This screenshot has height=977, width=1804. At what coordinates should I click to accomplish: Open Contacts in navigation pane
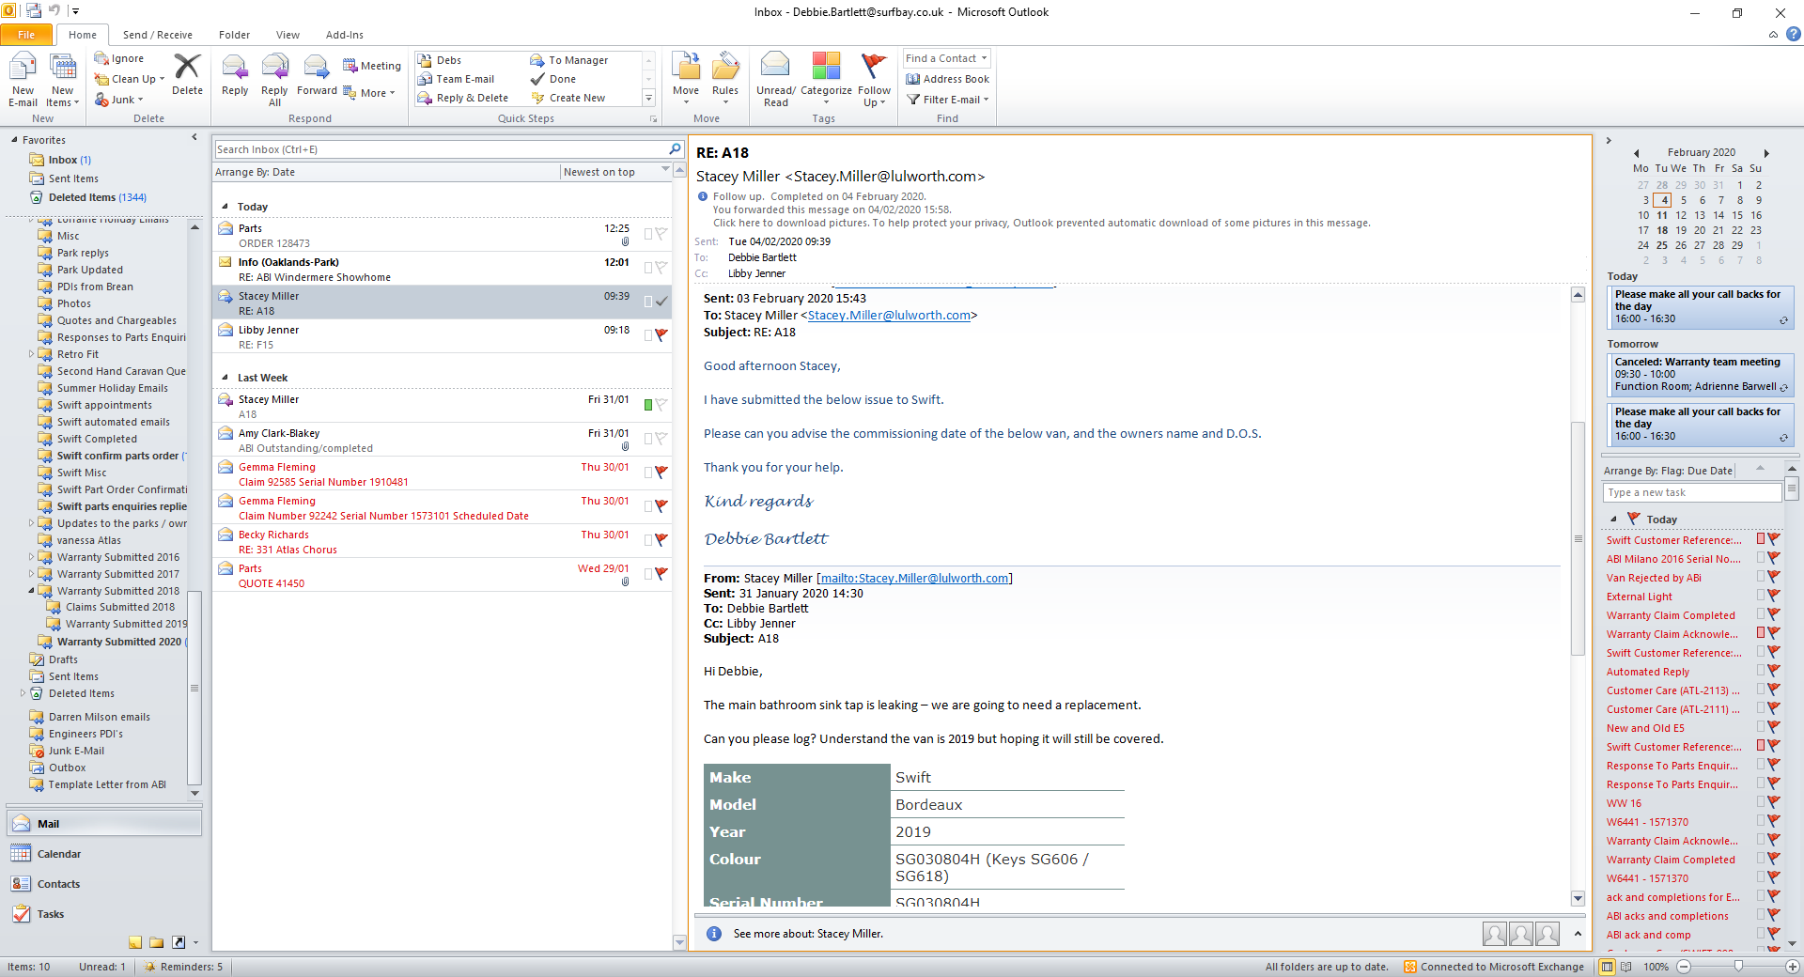click(104, 884)
